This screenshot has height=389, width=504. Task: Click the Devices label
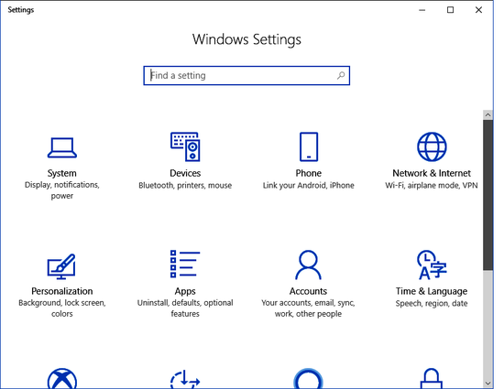185,173
